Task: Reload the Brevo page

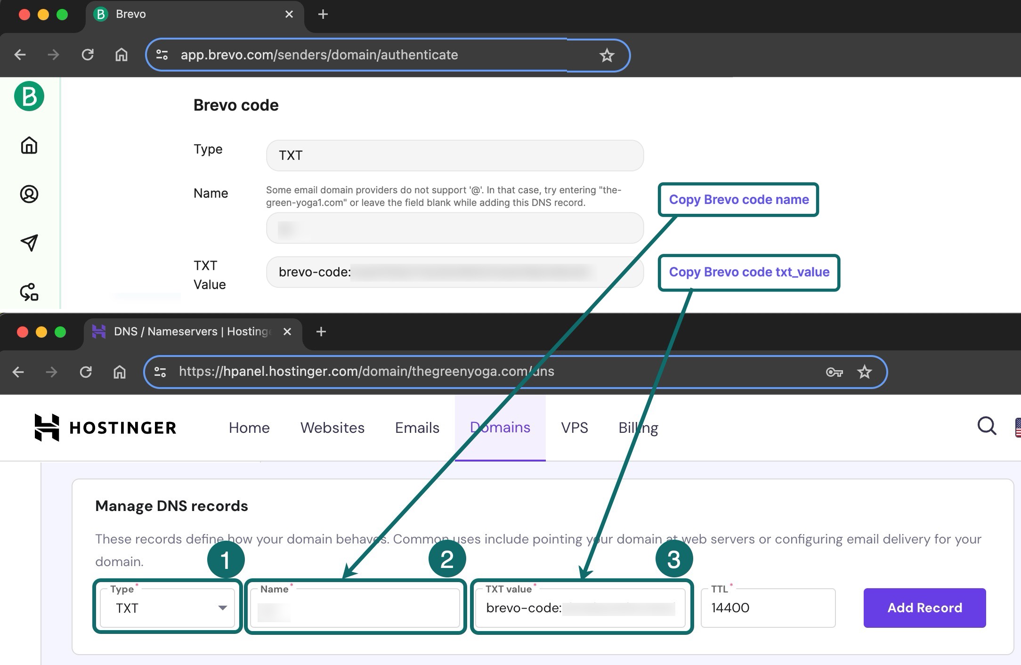Action: 88,55
